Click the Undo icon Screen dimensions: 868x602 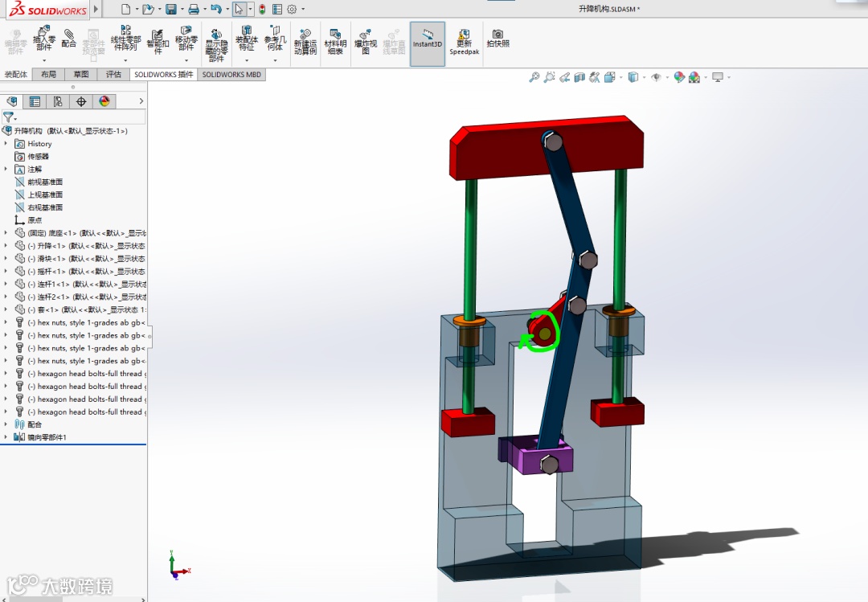click(216, 9)
